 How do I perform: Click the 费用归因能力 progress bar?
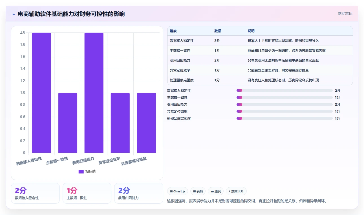284,105
